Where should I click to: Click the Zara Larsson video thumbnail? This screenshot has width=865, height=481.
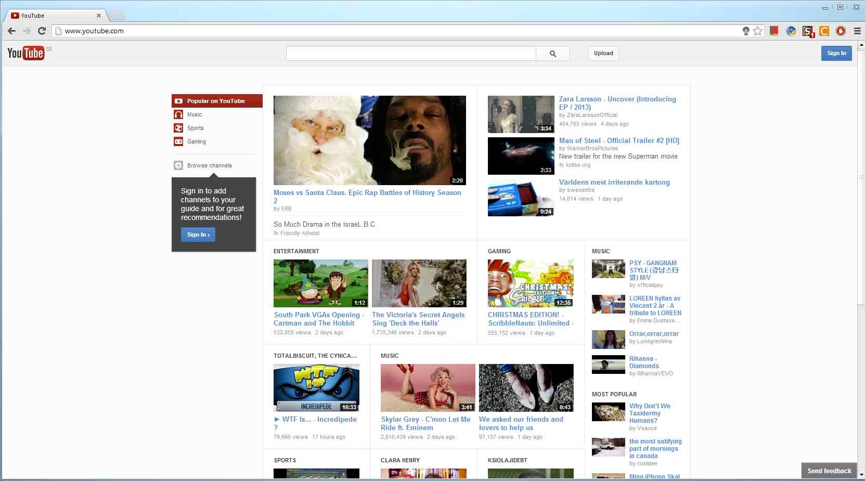point(521,114)
